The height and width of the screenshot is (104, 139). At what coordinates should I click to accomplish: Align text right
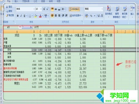coord(59,16)
